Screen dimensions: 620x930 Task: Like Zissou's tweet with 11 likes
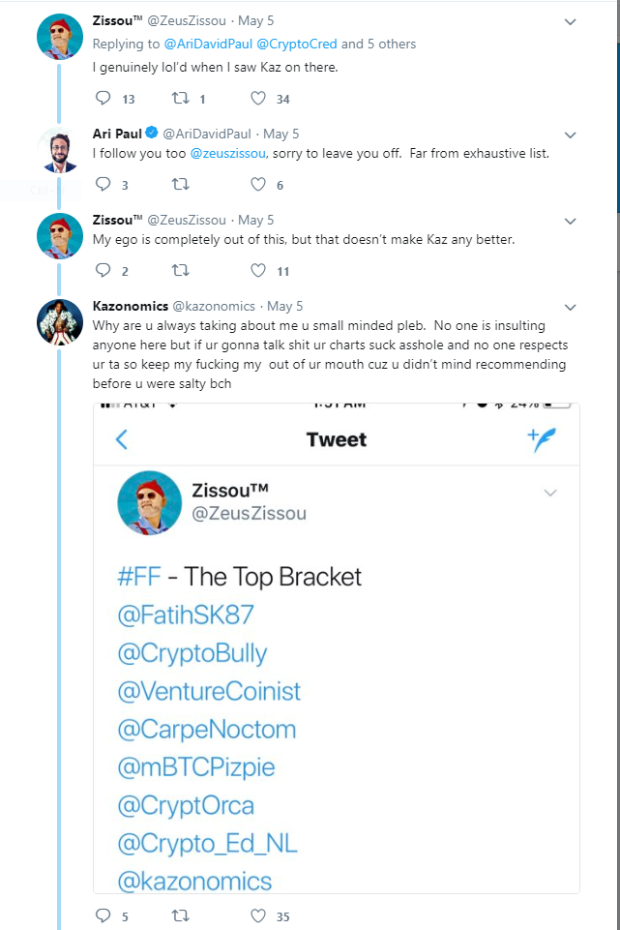click(x=258, y=271)
